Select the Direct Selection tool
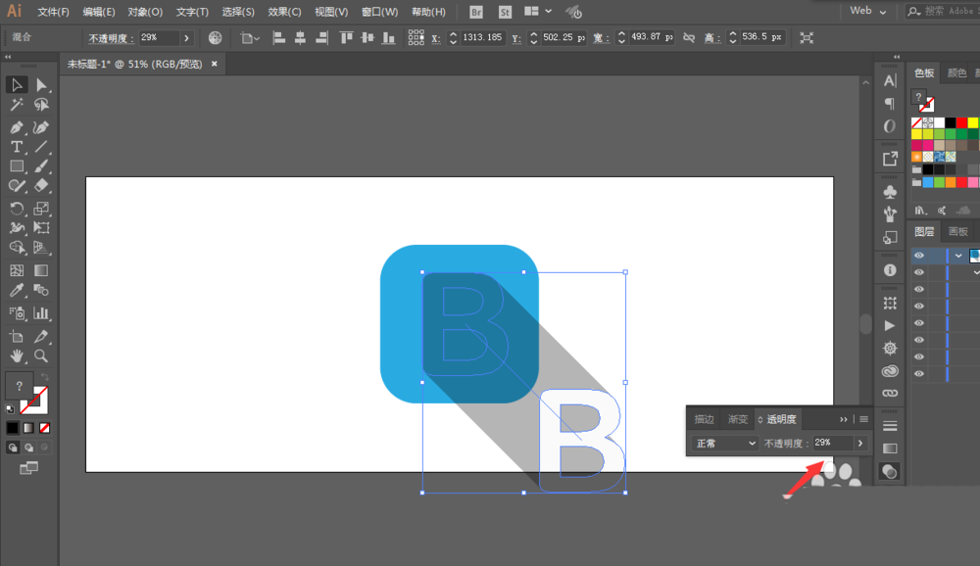The height and width of the screenshot is (566, 980). (40, 84)
